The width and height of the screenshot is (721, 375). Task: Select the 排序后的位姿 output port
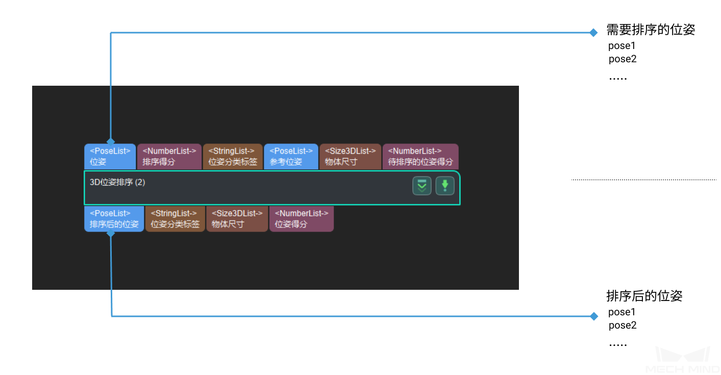click(114, 219)
